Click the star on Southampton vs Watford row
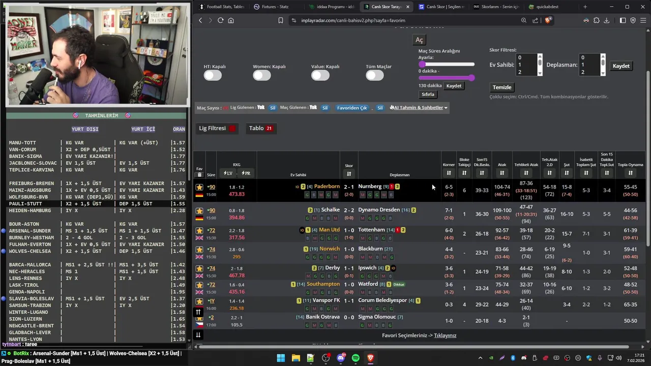This screenshot has height=366, width=651. click(199, 285)
